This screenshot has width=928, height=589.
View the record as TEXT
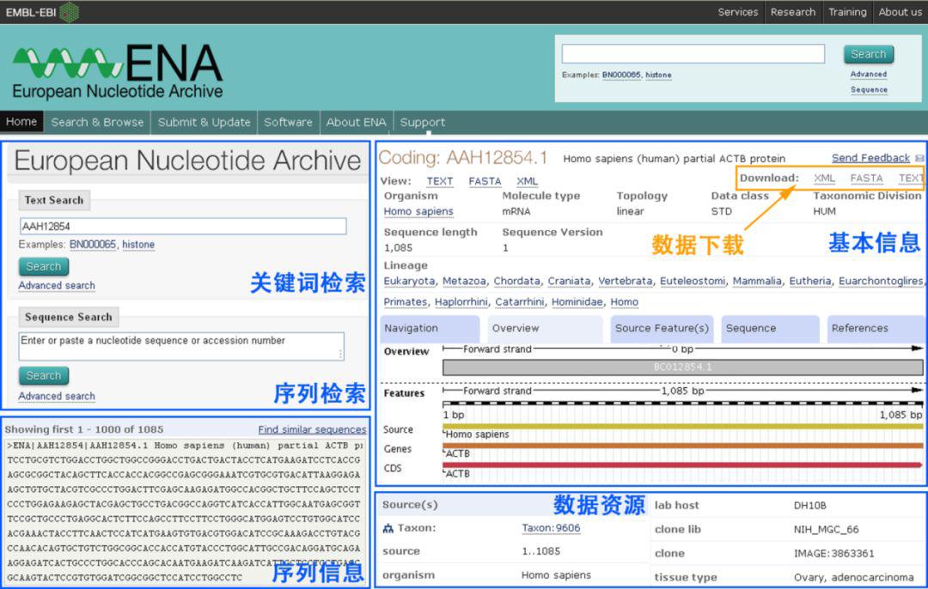click(440, 181)
